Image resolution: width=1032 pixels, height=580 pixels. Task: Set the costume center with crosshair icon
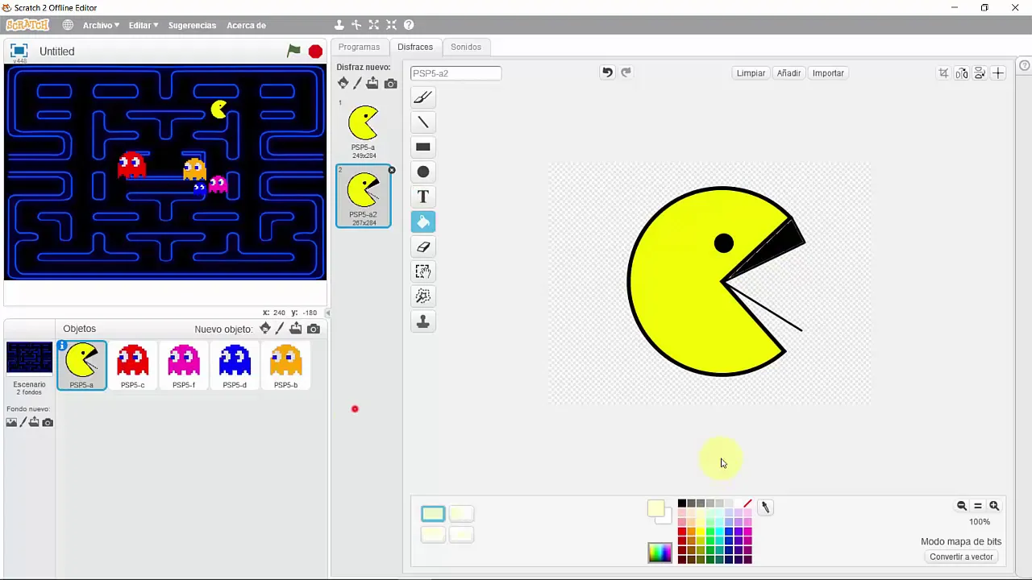pyautogui.click(x=998, y=73)
